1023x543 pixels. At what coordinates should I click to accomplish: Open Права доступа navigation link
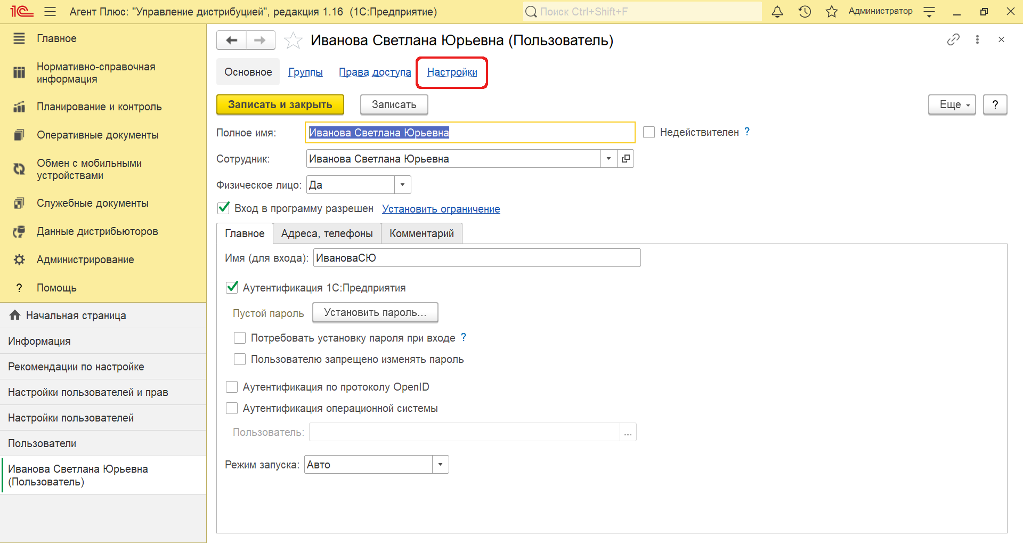[x=375, y=72]
